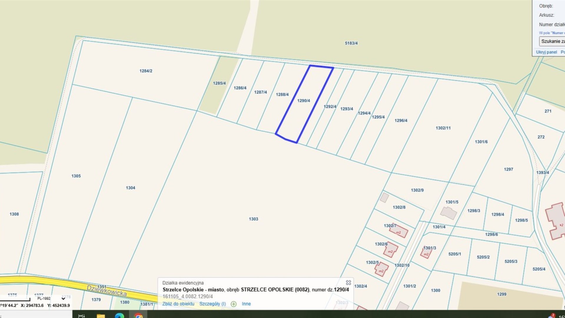
Task: Click the 'Zbliż do obiektu' link
Action: [x=178, y=304]
